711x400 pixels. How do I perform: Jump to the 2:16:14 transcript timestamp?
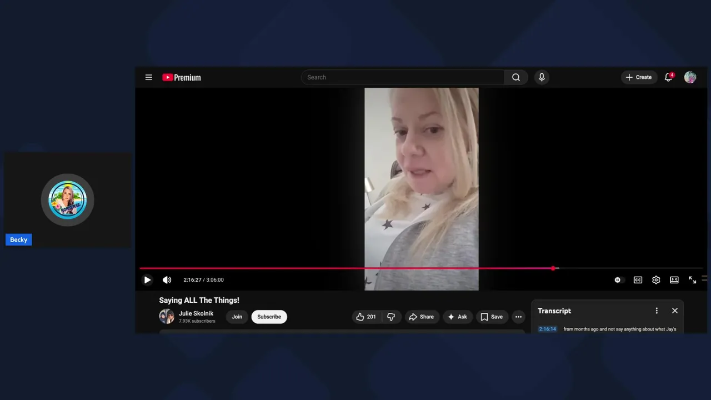tap(547, 329)
